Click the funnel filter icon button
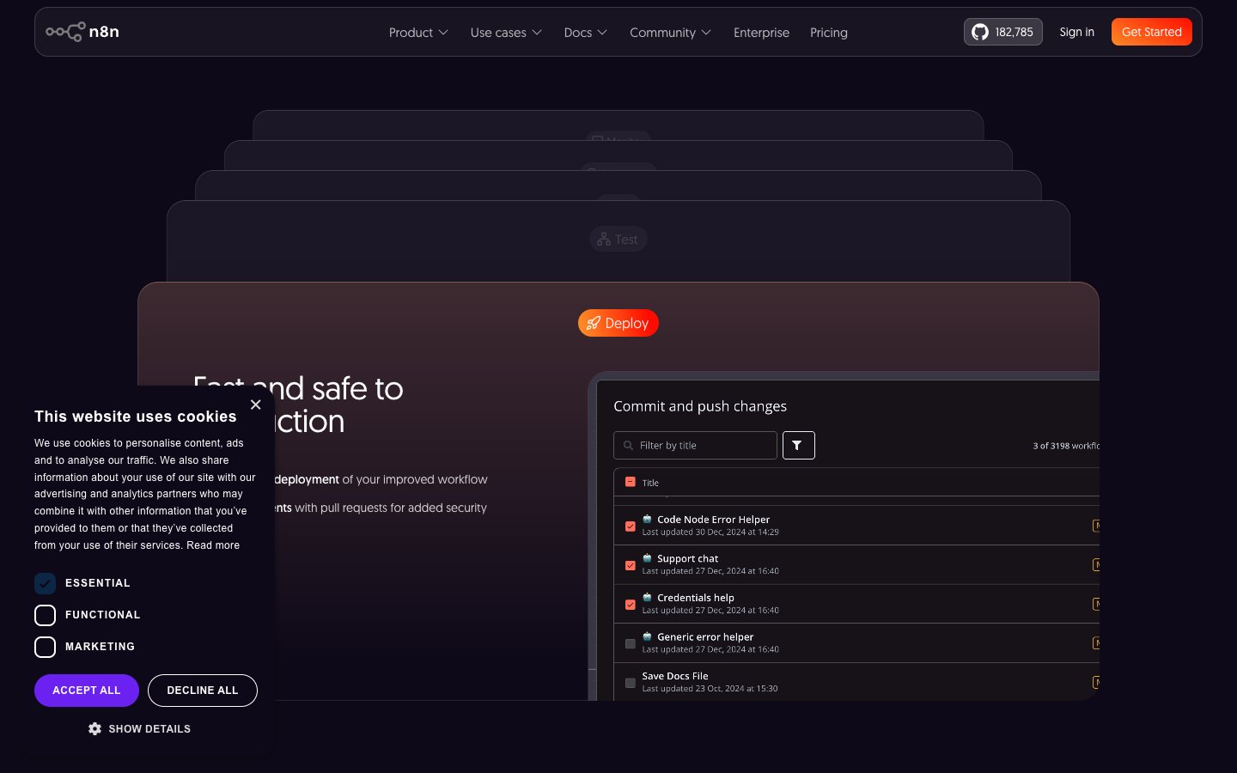This screenshot has height=773, width=1237. point(798,445)
